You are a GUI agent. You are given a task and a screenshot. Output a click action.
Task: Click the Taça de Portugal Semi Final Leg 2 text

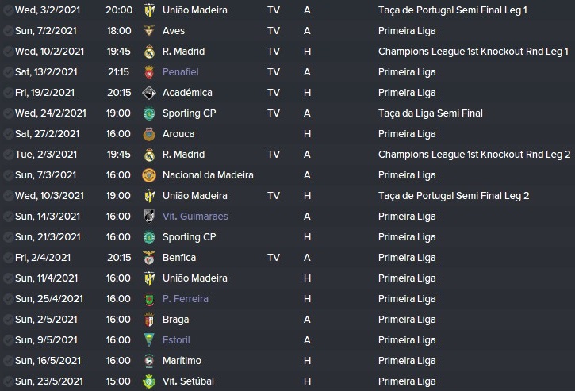pos(454,196)
